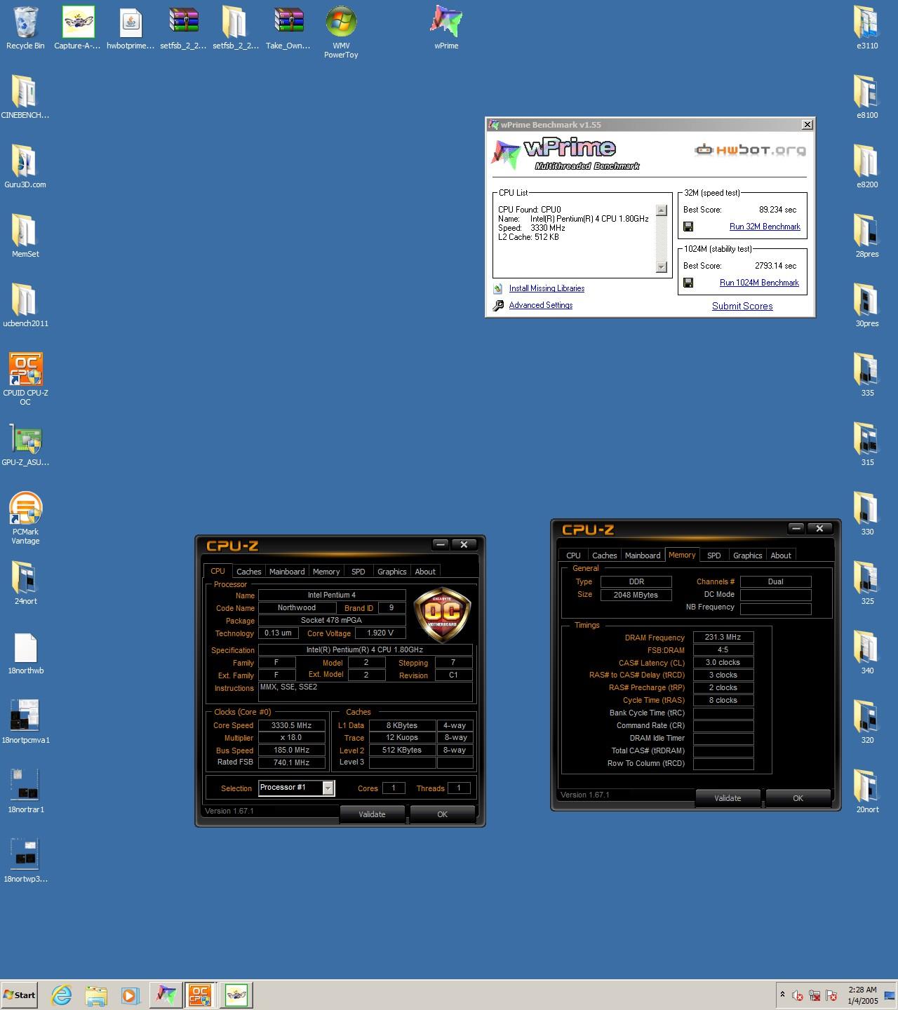Click the Run 1024M Benchmark link
Viewport: 898px width, 1010px height.
coord(759,283)
